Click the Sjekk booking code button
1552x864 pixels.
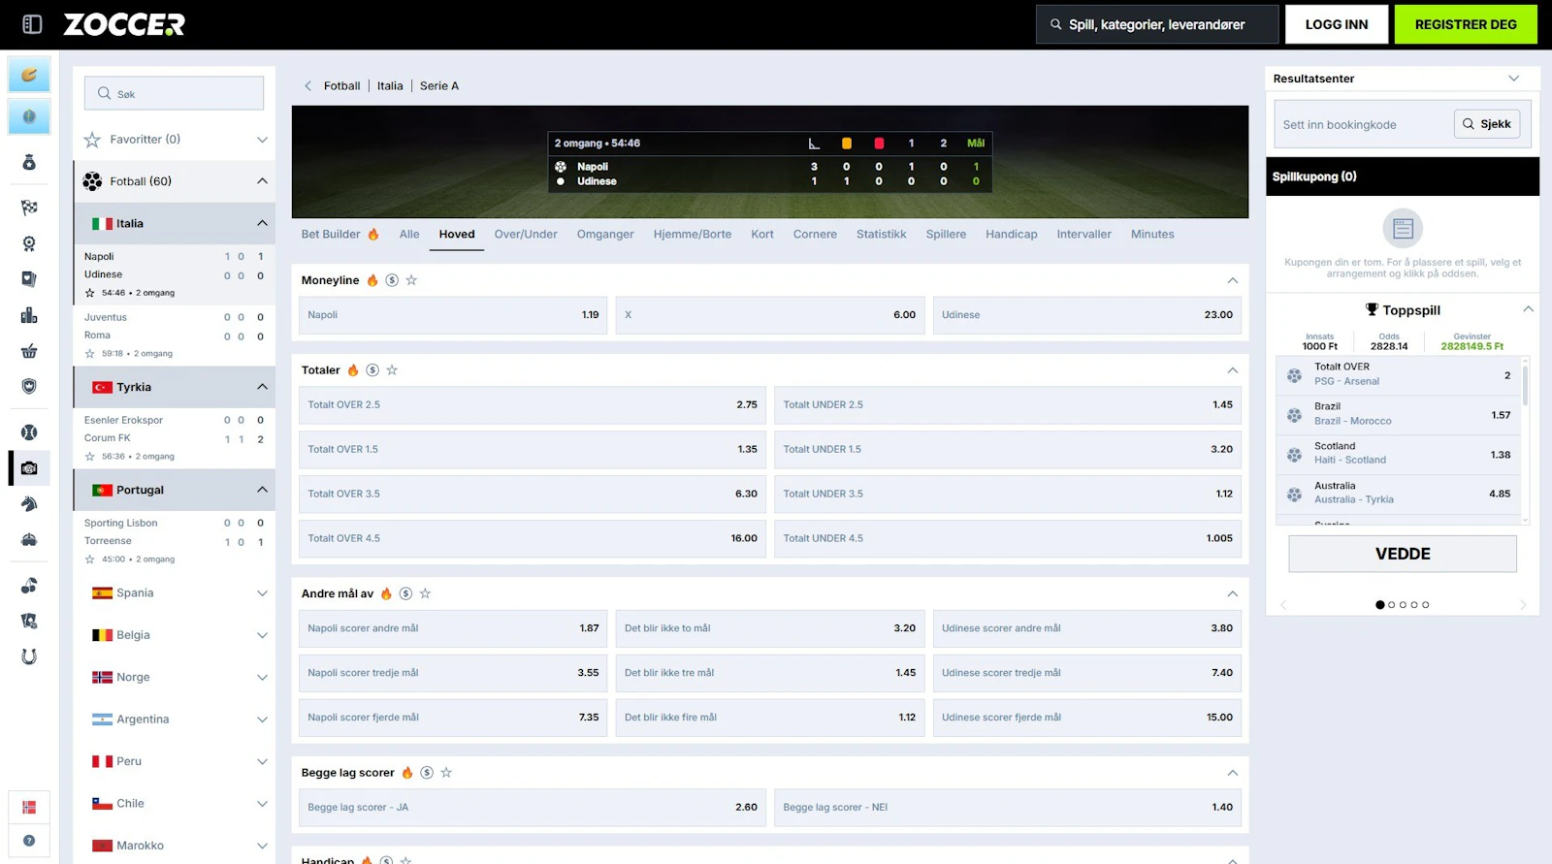[x=1487, y=124]
